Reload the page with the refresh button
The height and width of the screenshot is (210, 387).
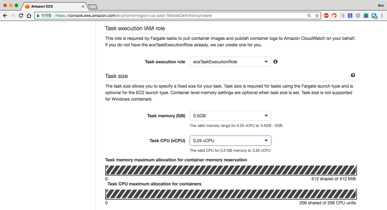pyautogui.click(x=21, y=16)
